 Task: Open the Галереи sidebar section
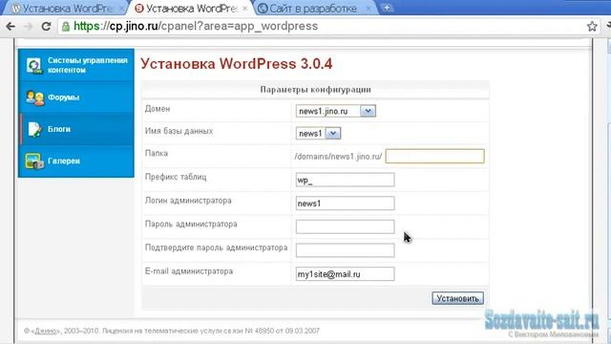[x=76, y=161]
